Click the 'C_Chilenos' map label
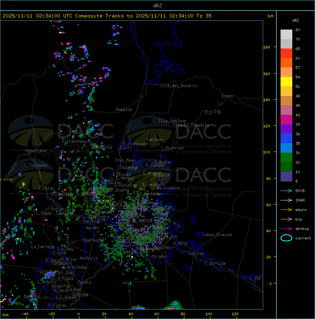Image resolution: width=315 pixels, height=319 pixels. (36, 165)
